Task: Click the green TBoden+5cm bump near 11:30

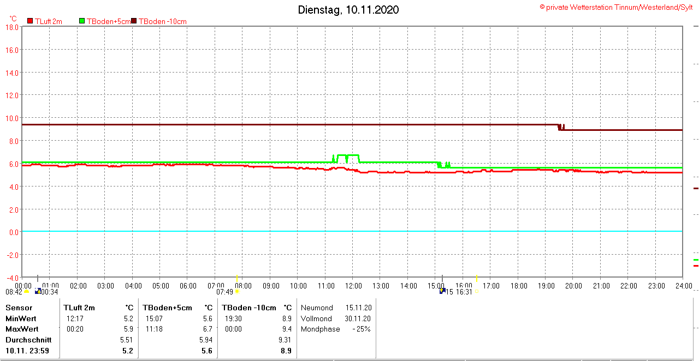Action: tap(348, 155)
